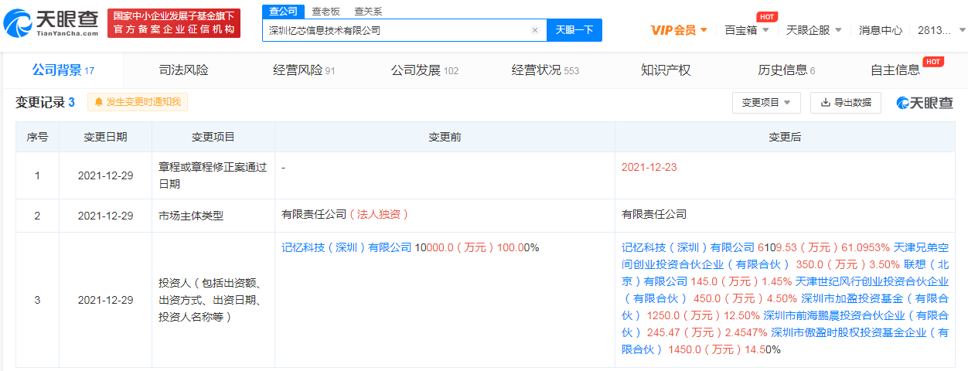Image resolution: width=968 pixels, height=371 pixels.
Task: Click the 天眼查 watermark logo beside export
Action: pyautogui.click(x=925, y=103)
